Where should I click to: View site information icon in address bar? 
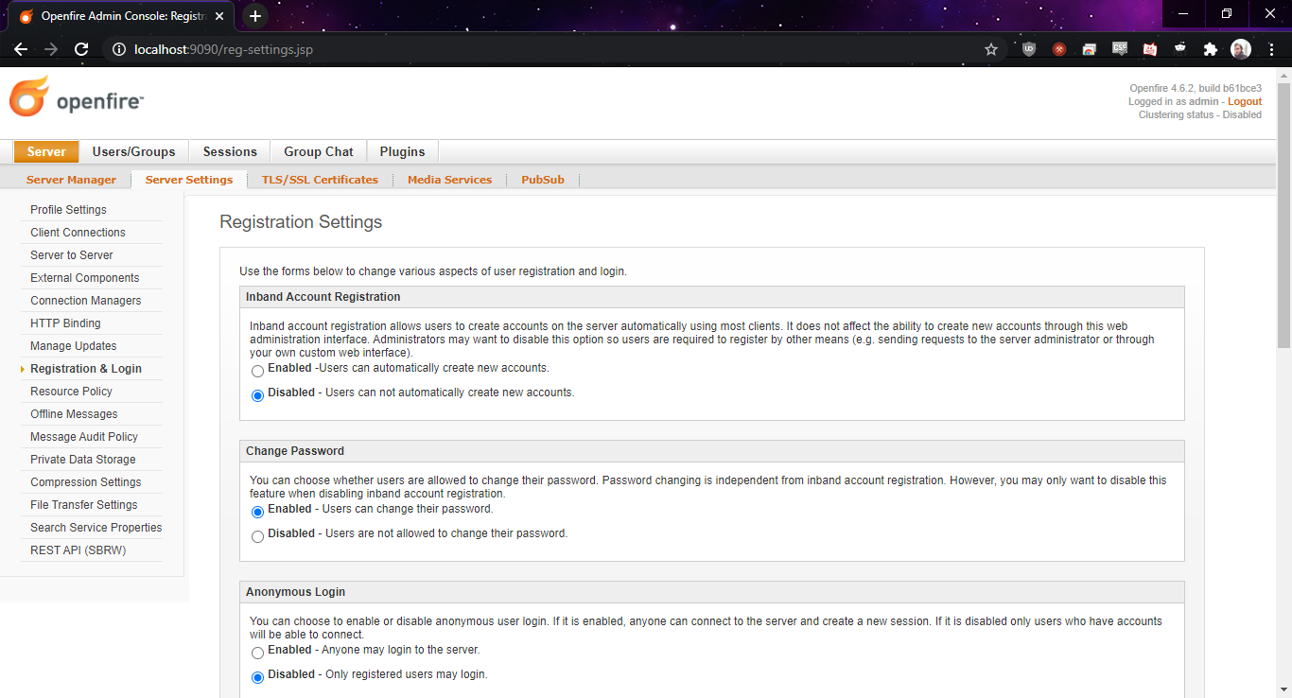tap(119, 49)
